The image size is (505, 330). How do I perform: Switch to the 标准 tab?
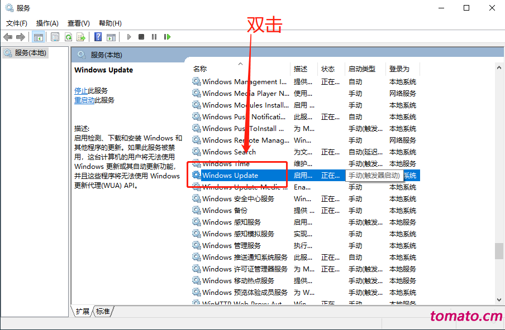(103, 311)
